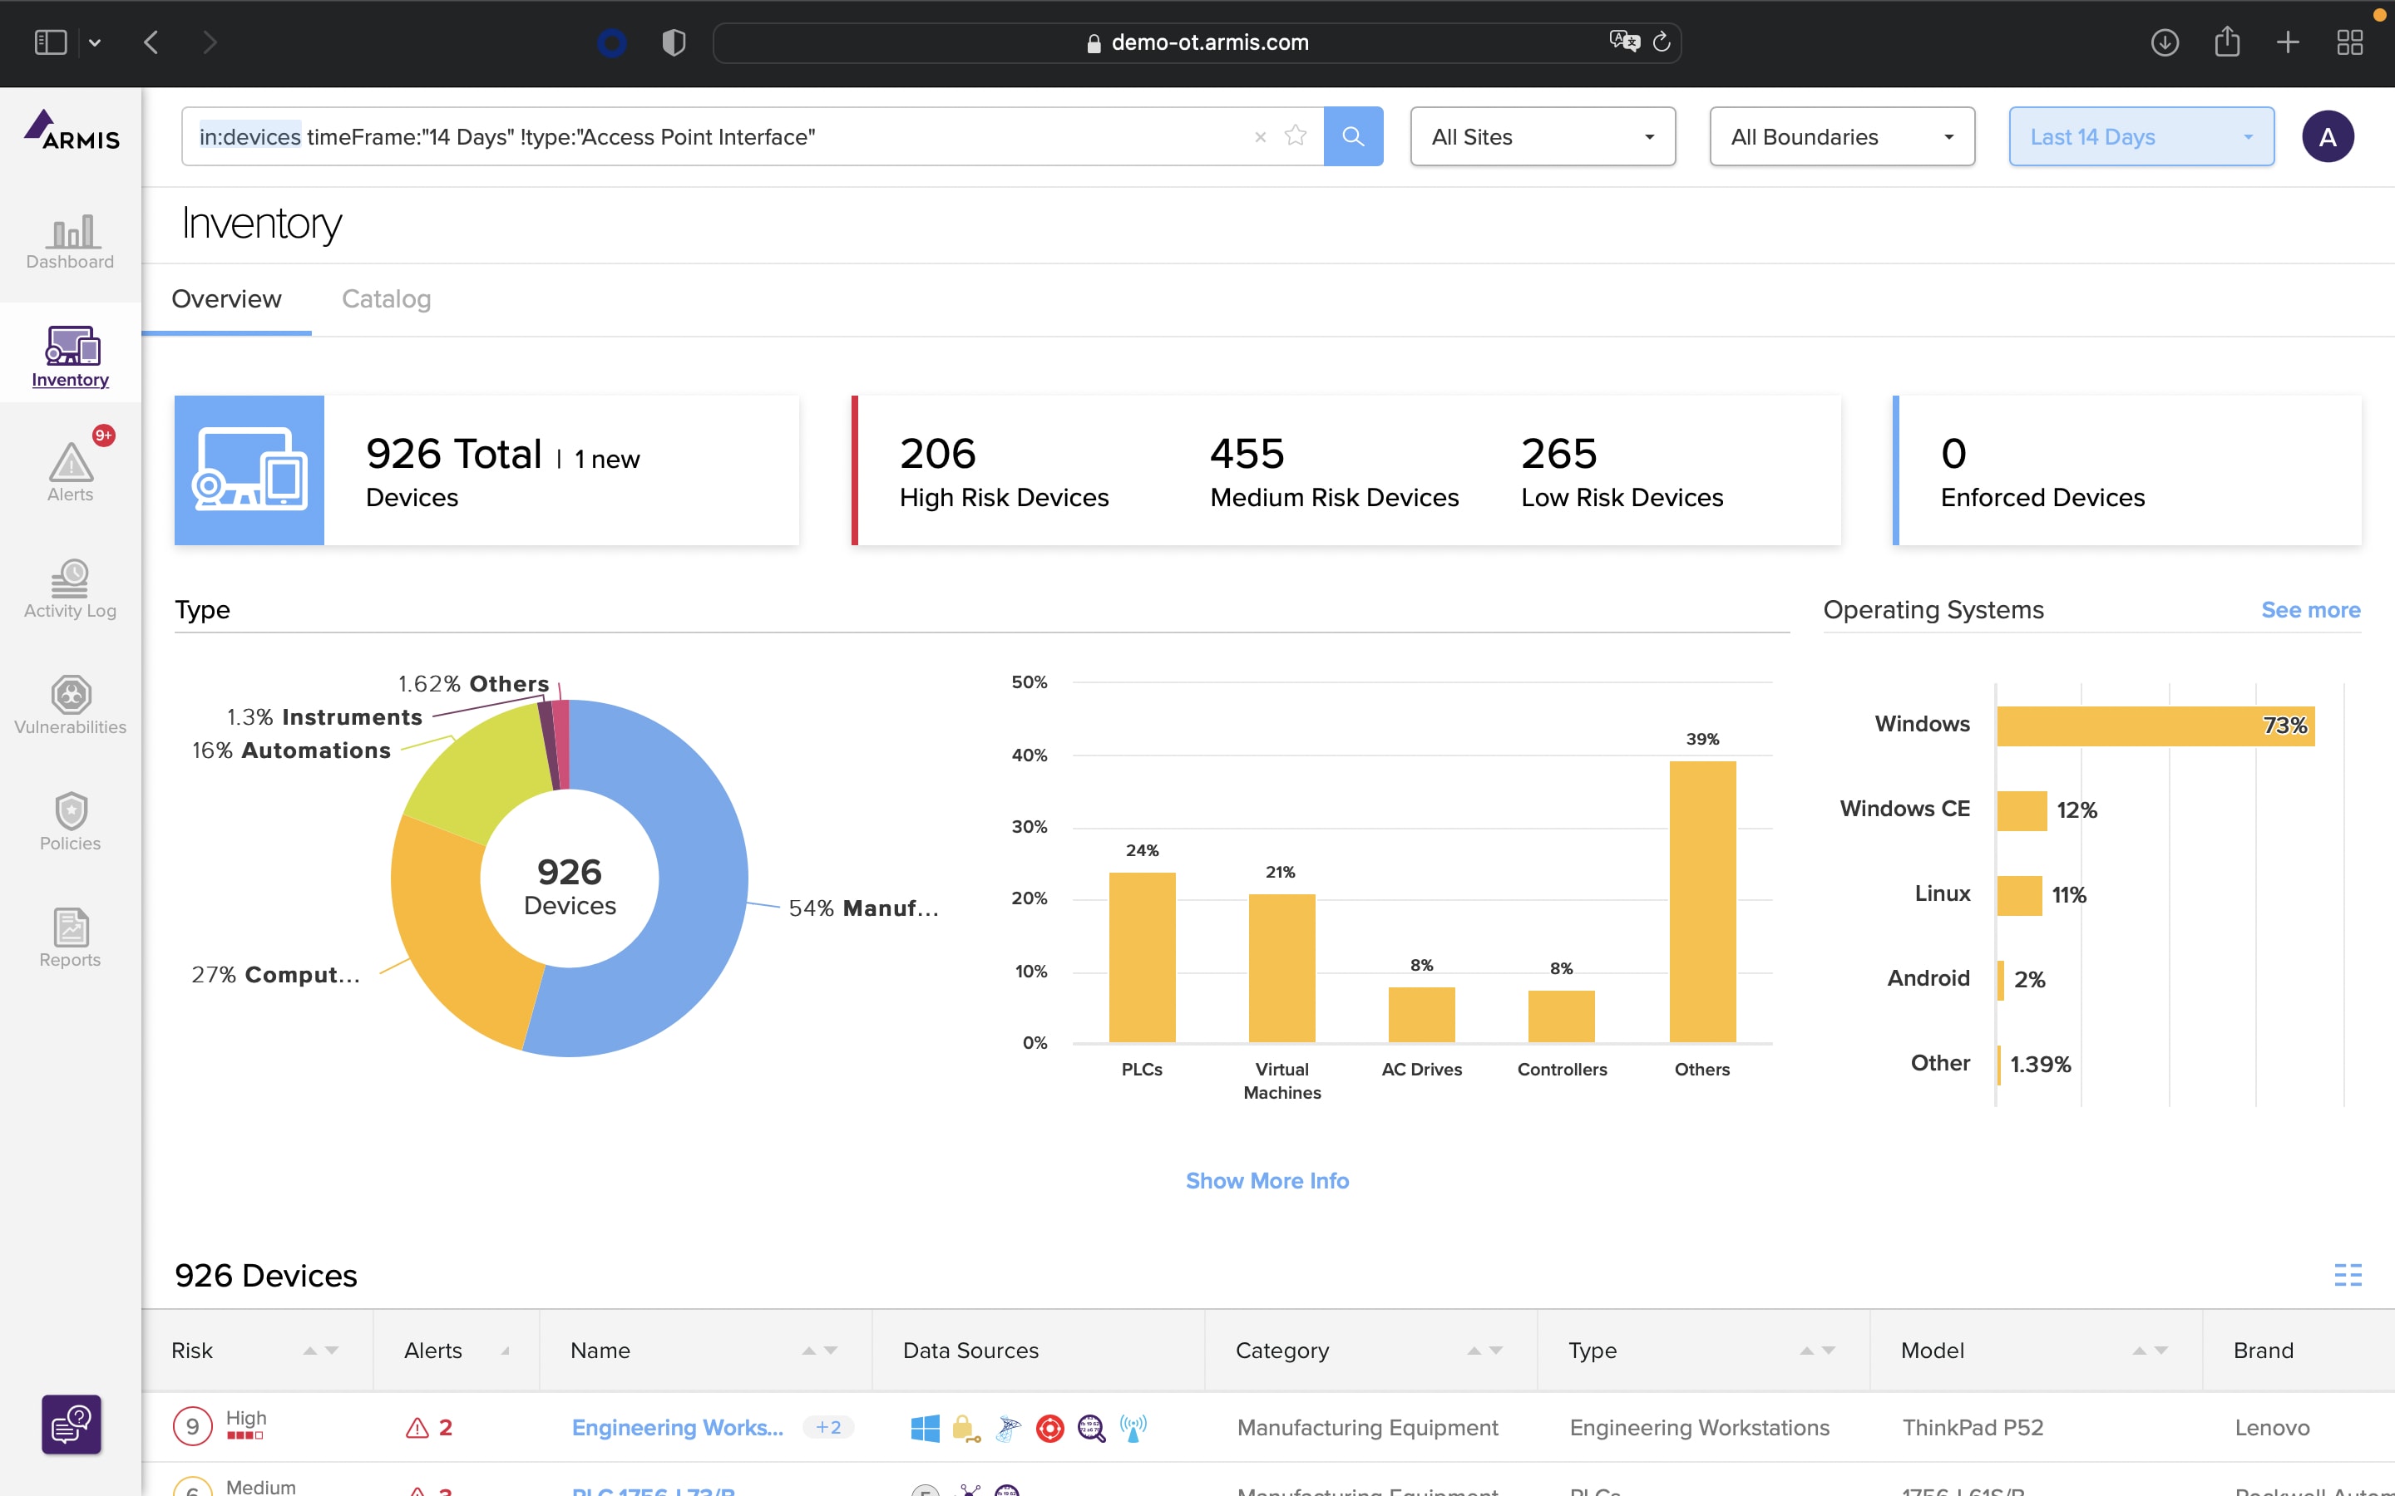Screen dimensions: 2395x1496
Task: Expand the All Boundaries dropdown
Action: [1842, 136]
